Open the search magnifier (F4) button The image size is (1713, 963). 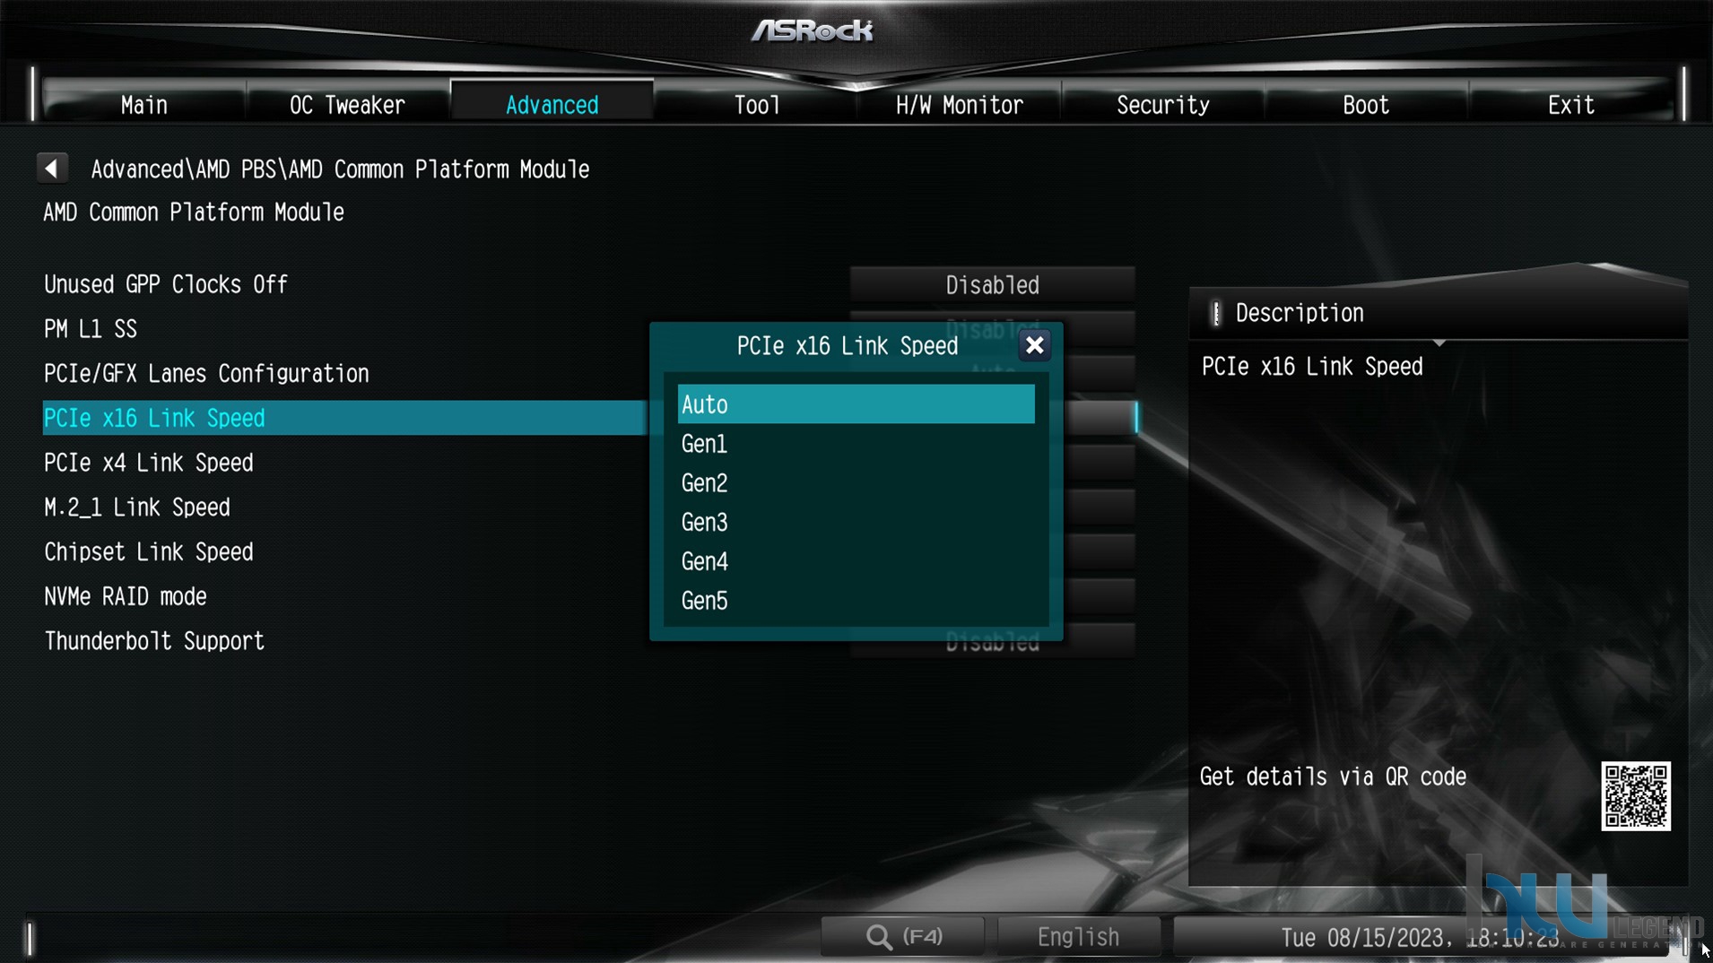tap(903, 937)
